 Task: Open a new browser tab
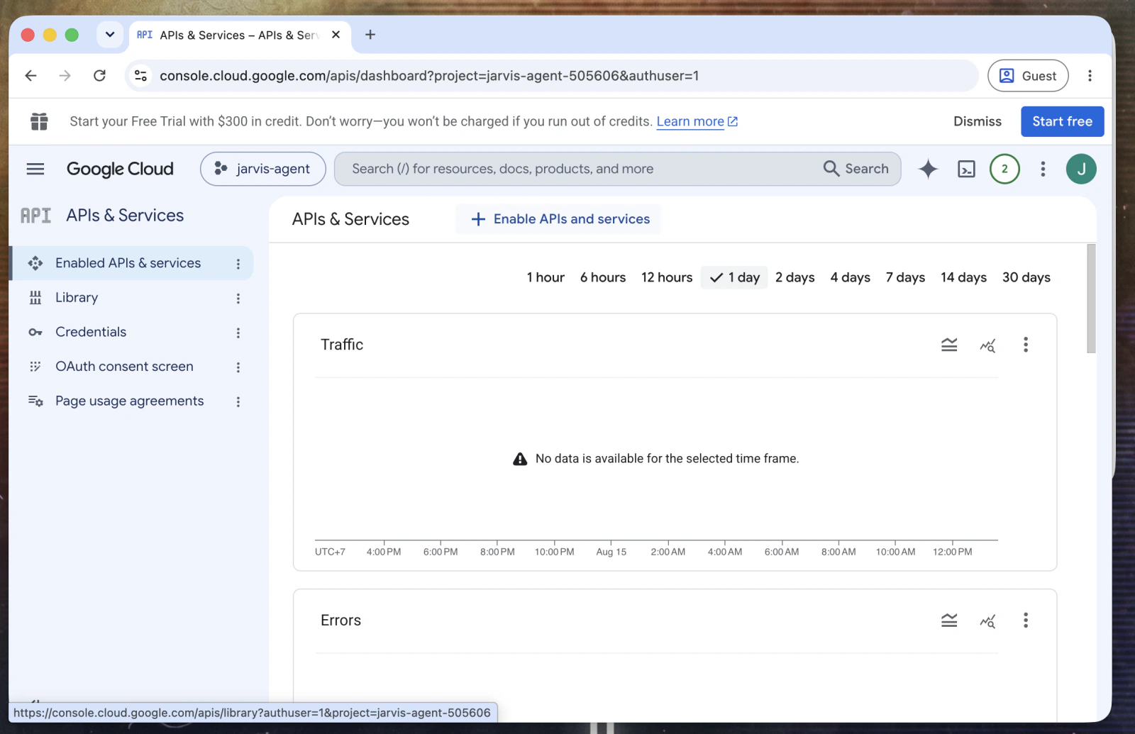[370, 35]
